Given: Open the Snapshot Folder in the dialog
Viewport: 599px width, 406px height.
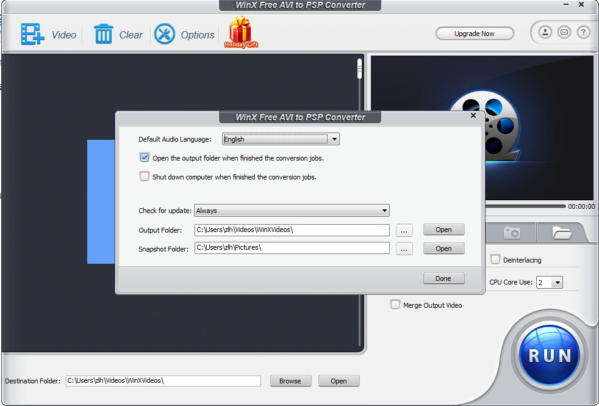Looking at the screenshot, I should point(443,248).
